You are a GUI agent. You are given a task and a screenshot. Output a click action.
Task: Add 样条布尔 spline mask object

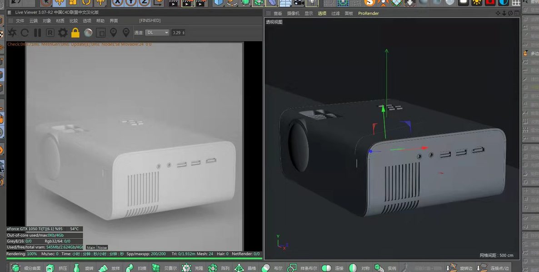[x=302, y=268]
